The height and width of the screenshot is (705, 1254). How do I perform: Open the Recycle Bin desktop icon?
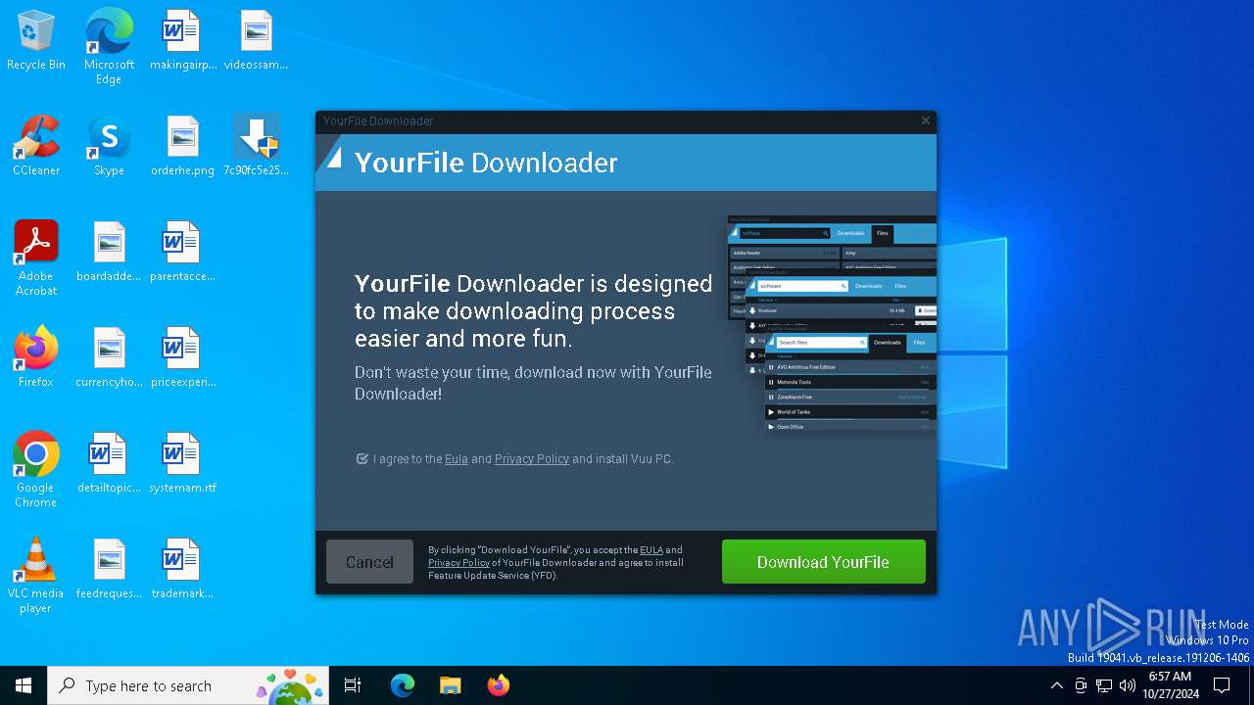coord(36,41)
